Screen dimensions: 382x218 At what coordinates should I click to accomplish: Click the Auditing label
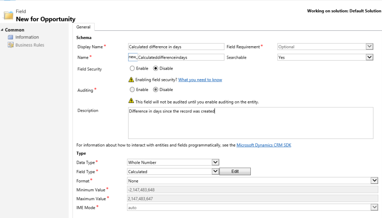(85, 90)
